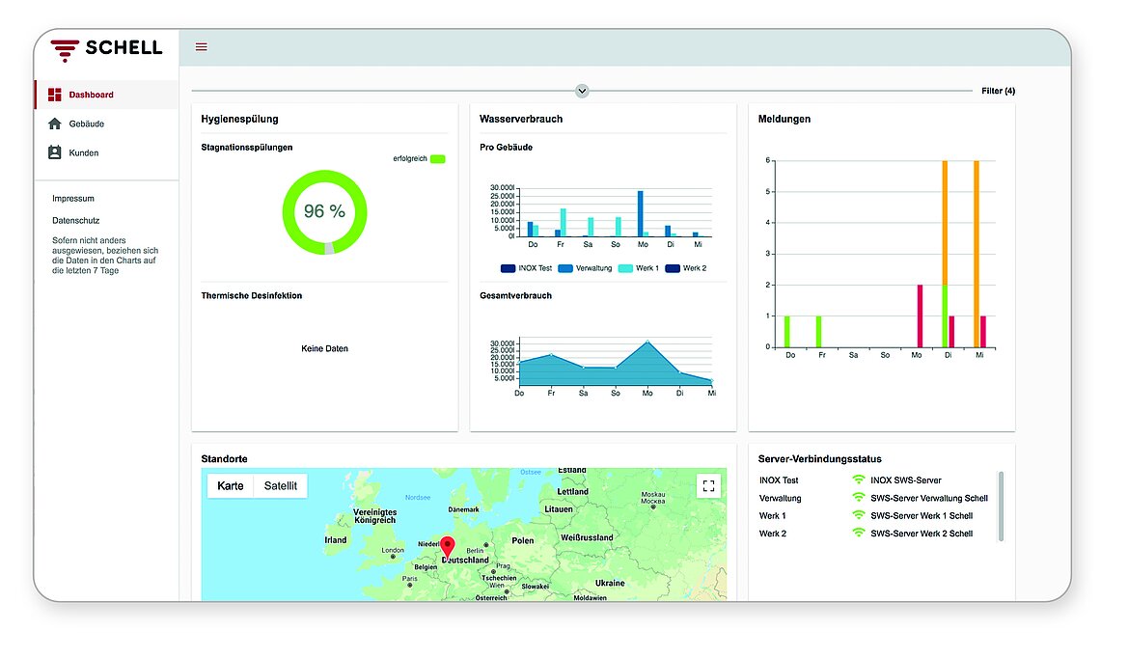Switch map to Satellit view
1128x658 pixels.
click(281, 485)
